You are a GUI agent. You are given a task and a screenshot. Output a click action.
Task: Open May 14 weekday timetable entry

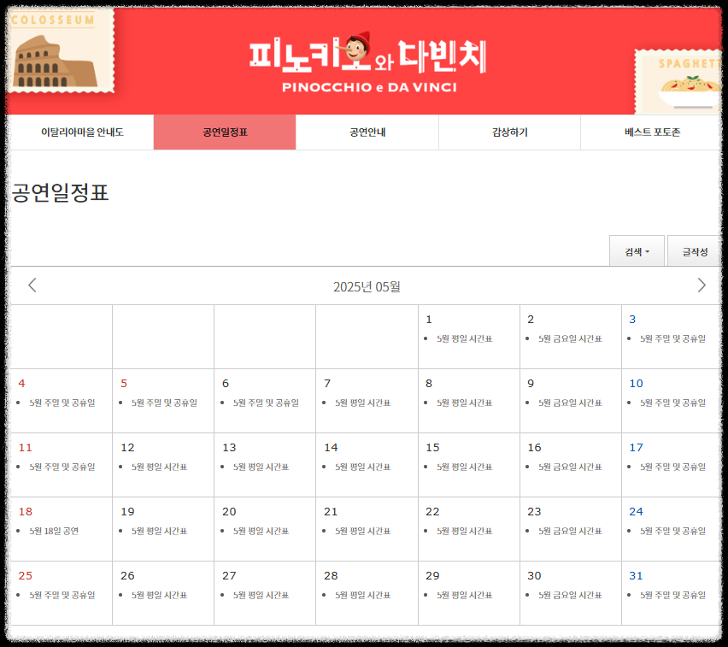pyautogui.click(x=362, y=467)
